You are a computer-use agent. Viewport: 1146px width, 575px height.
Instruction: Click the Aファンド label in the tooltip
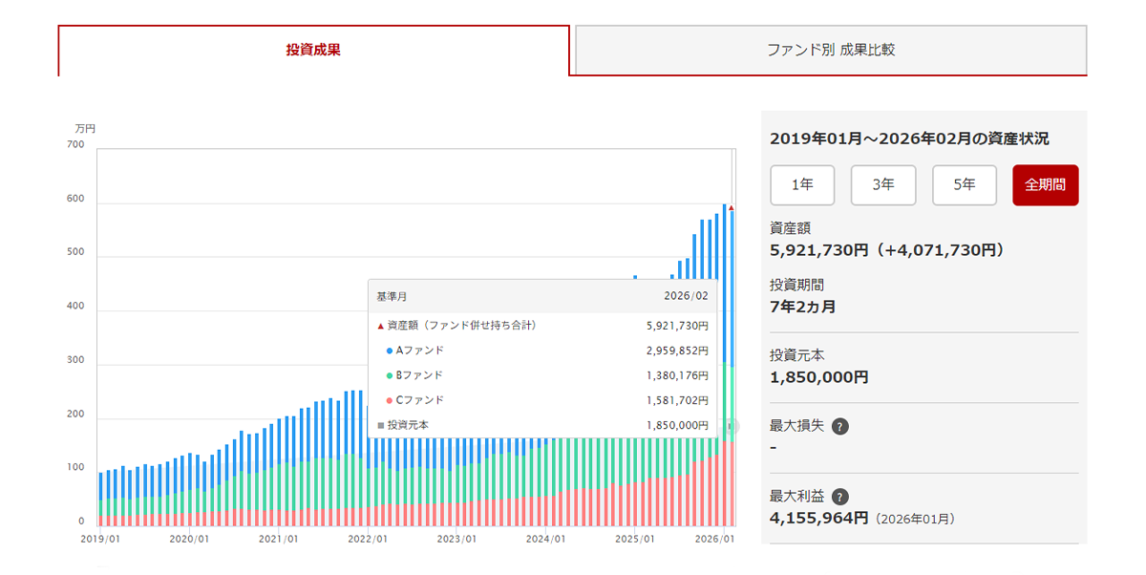419,351
